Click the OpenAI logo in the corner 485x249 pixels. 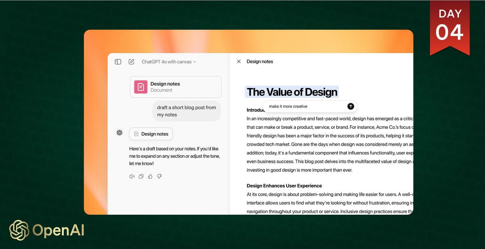coord(47,230)
